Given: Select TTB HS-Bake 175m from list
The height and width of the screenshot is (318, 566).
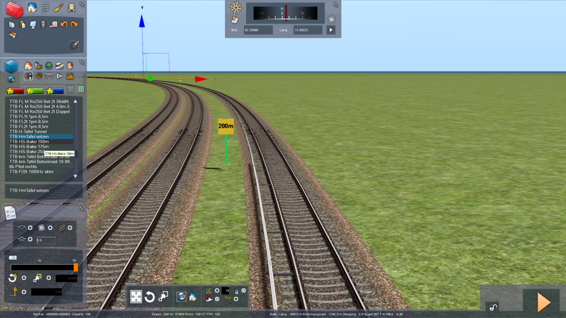Looking at the screenshot, I should [29, 147].
